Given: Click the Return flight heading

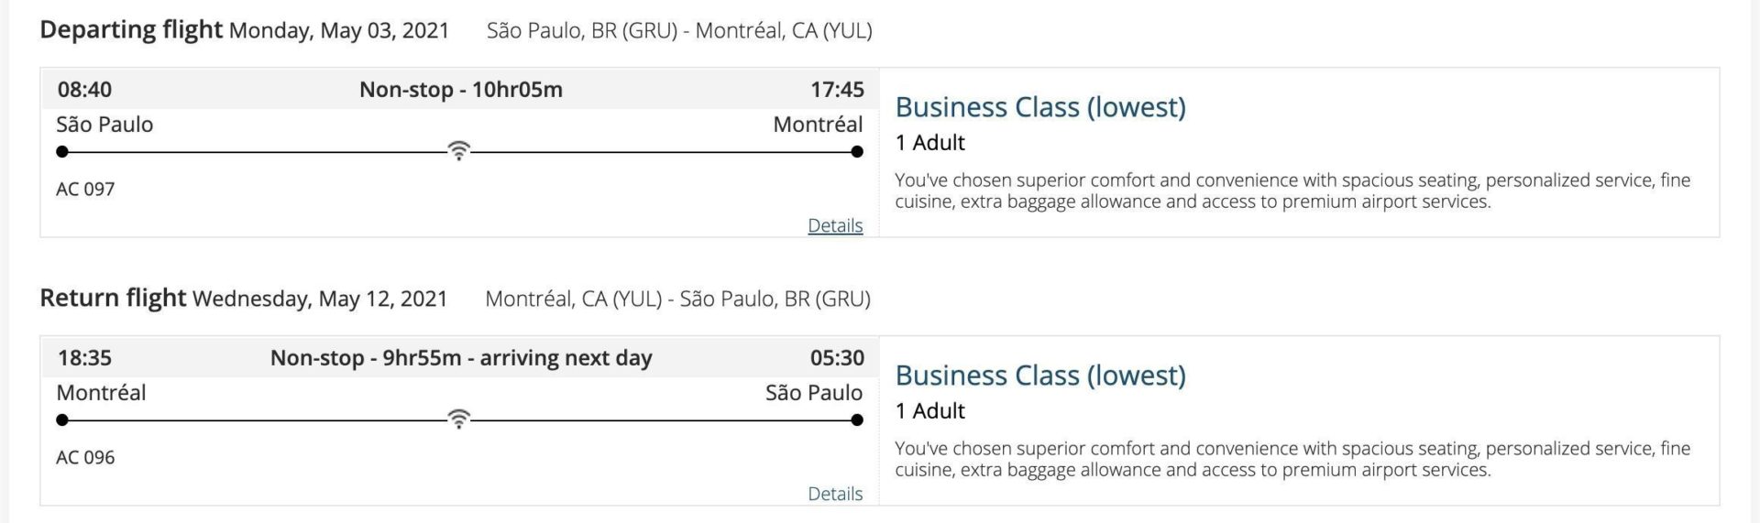Looking at the screenshot, I should pos(113,299).
